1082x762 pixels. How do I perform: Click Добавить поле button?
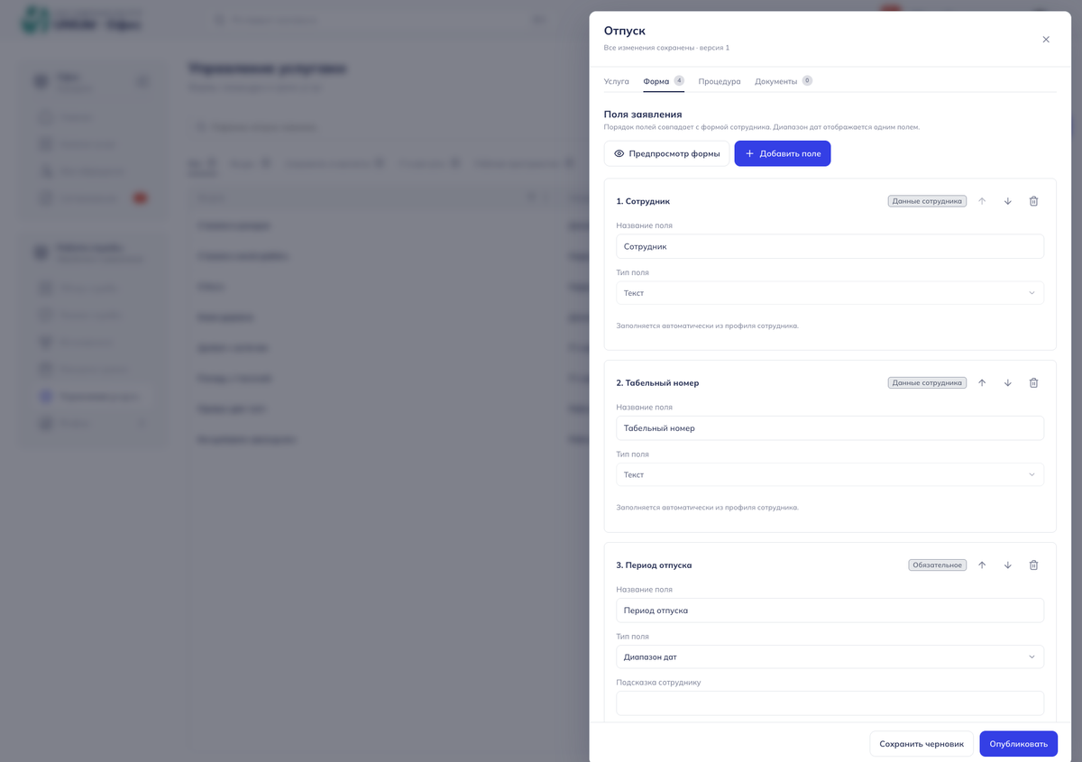783,153
